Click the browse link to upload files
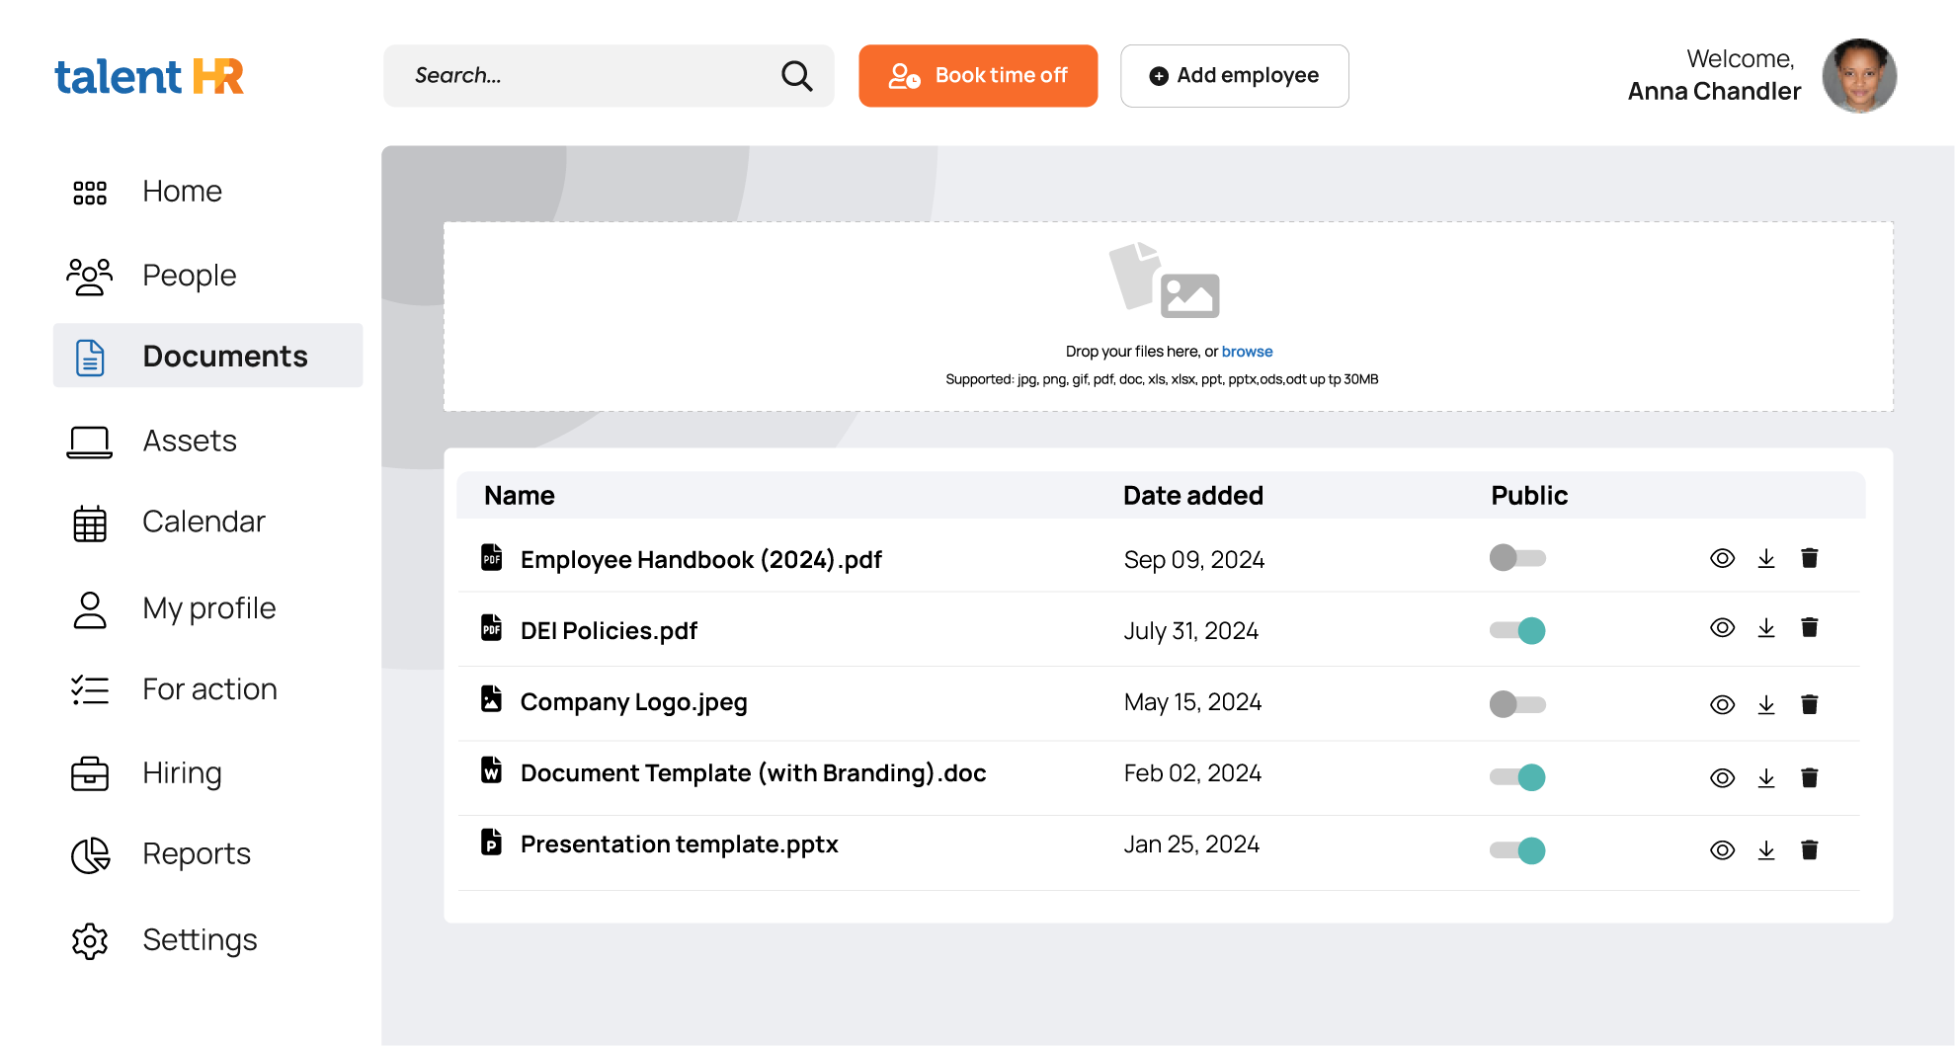 coord(1247,352)
